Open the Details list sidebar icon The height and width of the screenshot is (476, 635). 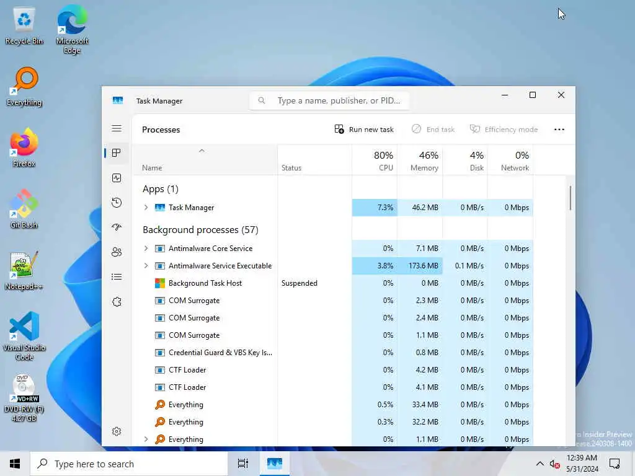117,277
